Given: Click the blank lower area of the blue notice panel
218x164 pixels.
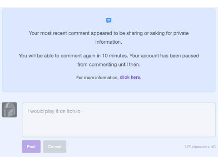Looking at the screenshot, I should 109,86.
